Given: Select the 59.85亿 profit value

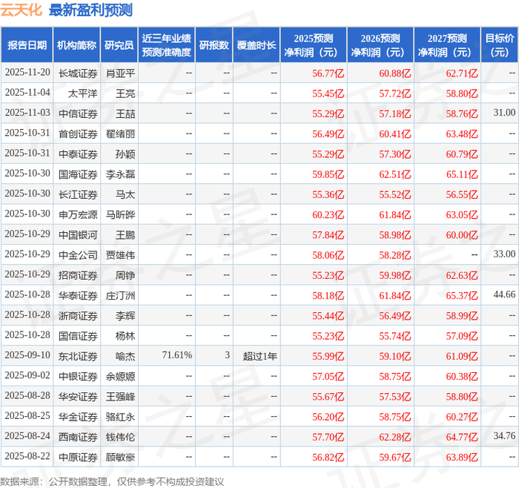Looking at the screenshot, I should [x=328, y=174].
